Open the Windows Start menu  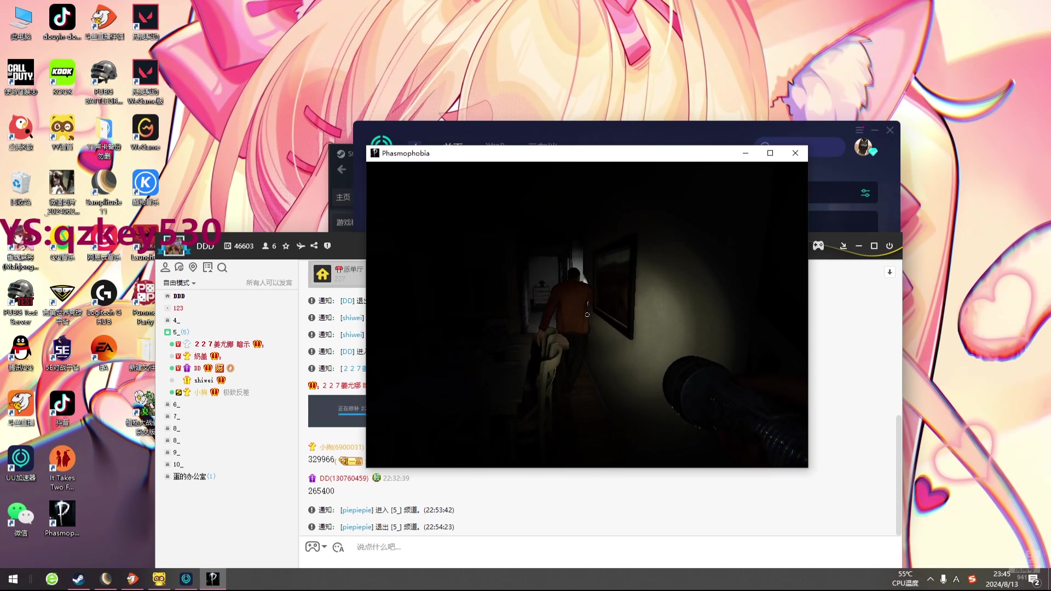pos(13,579)
